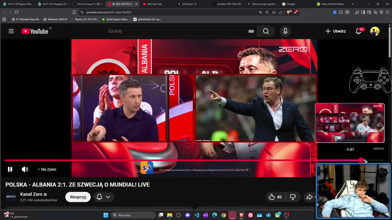The width and height of the screenshot is (392, 220).
Task: Open the weather widget on taskbar
Action: point(16,215)
